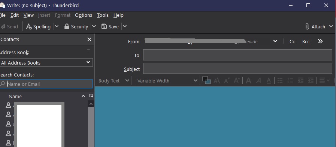Add a Bcc recipient field
The height and width of the screenshot is (147, 336).
306,42
